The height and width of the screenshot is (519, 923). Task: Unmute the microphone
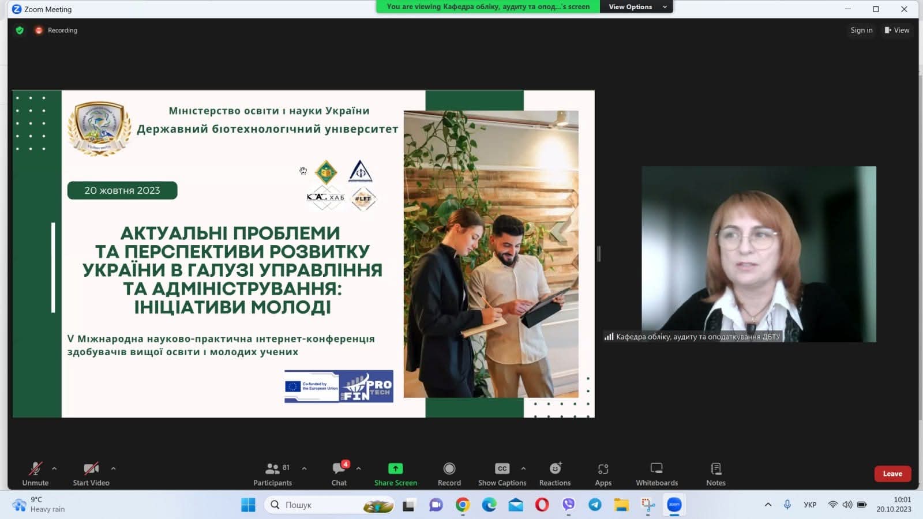coord(35,473)
